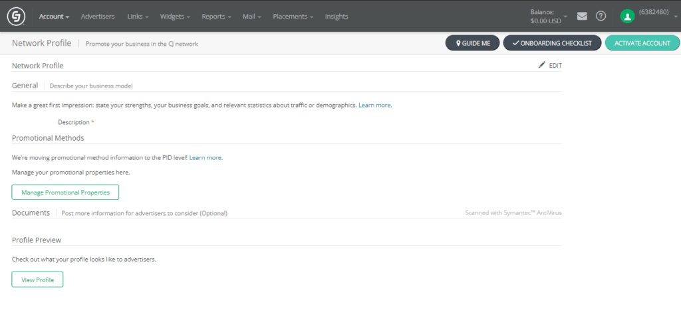The width and height of the screenshot is (681, 318).
Task: Click the CJ logo icon
Action: [16, 16]
